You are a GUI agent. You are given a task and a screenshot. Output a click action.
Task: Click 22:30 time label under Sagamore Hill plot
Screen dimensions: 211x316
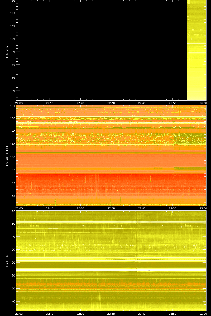click(x=111, y=208)
